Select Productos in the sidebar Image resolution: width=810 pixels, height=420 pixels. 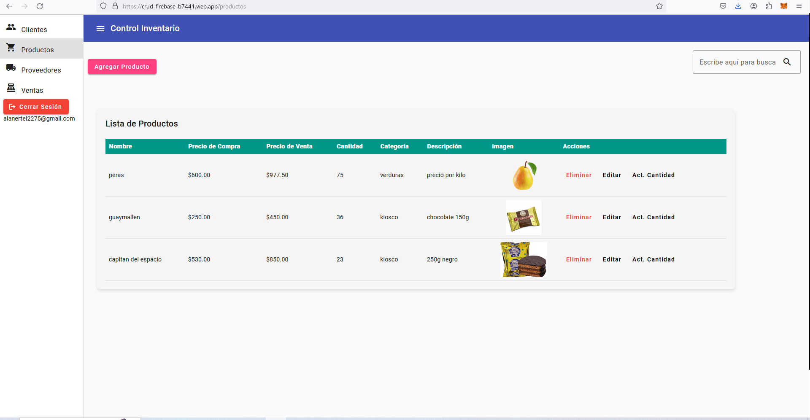(41, 49)
